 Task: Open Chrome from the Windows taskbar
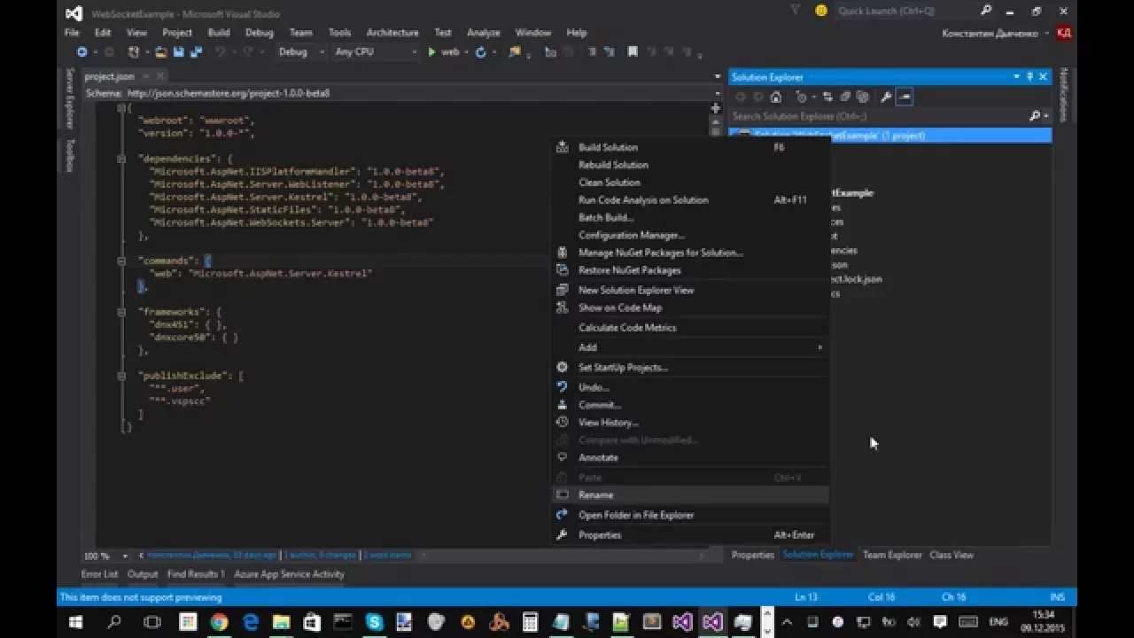(219, 622)
